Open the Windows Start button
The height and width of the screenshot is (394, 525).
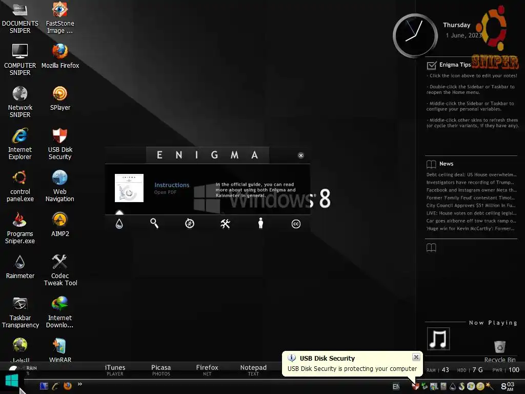coord(12,381)
